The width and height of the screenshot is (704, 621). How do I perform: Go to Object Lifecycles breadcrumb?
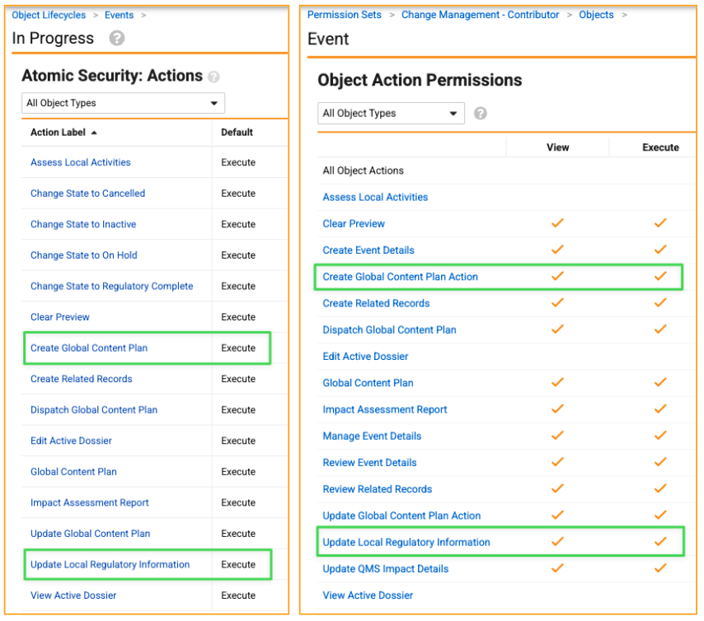click(49, 16)
